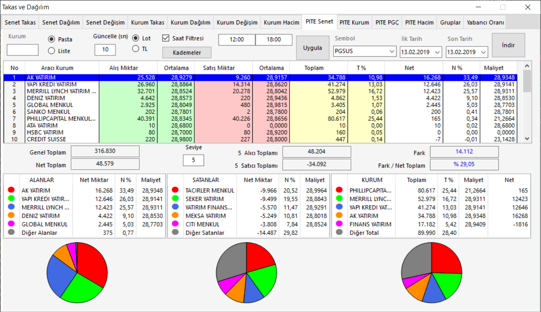
Task: Open the PITE Kurum tab
Action: click(354, 22)
